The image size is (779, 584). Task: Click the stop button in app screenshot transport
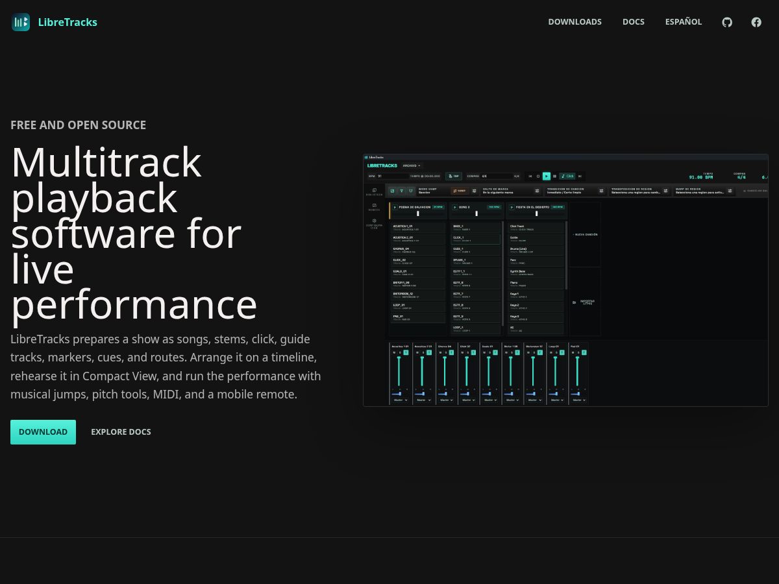point(538,176)
